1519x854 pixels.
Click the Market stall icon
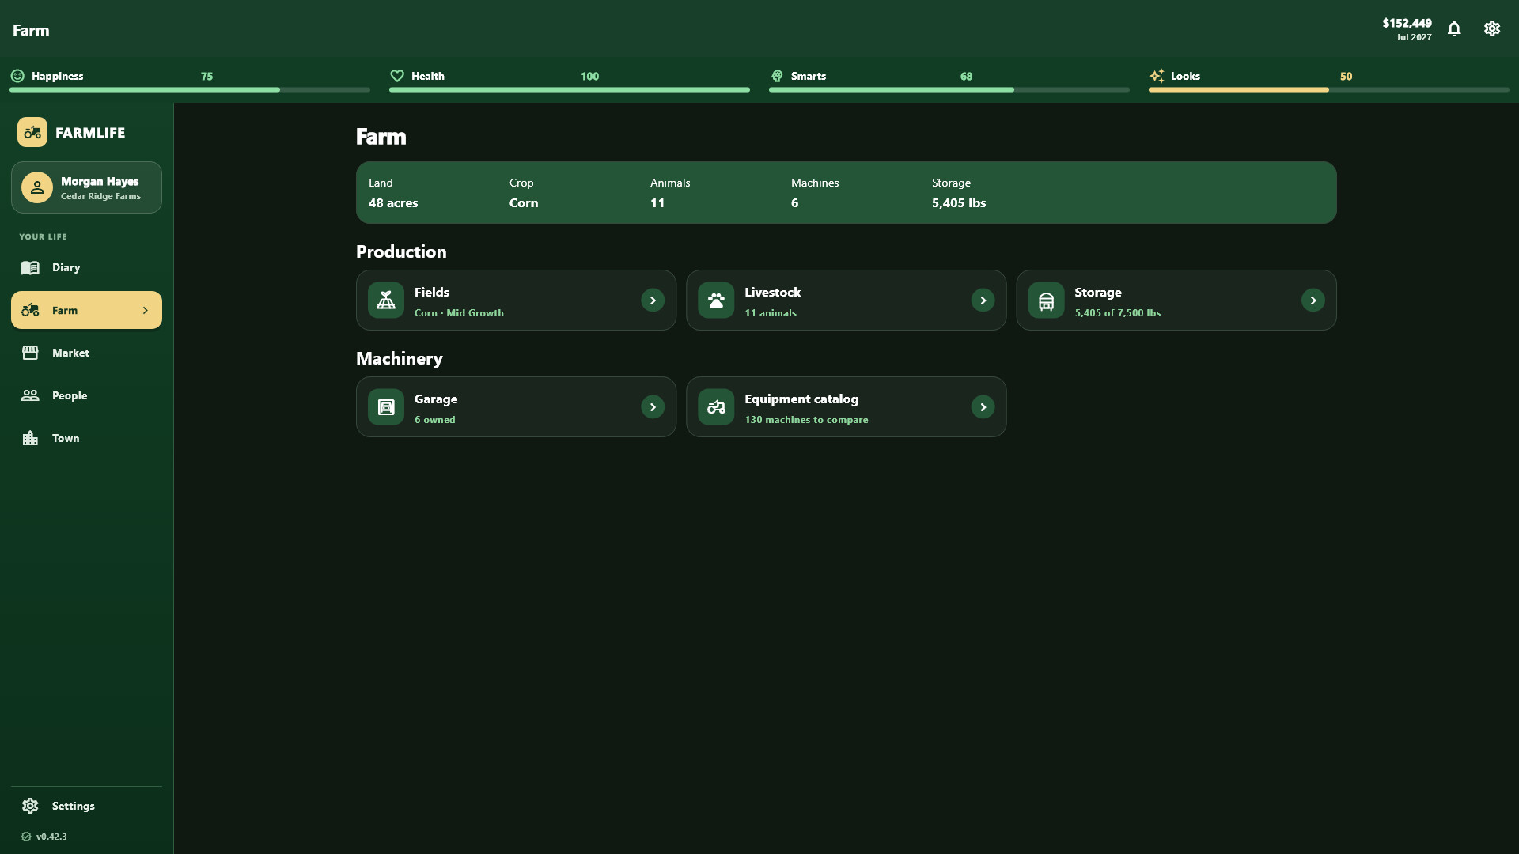[30, 353]
